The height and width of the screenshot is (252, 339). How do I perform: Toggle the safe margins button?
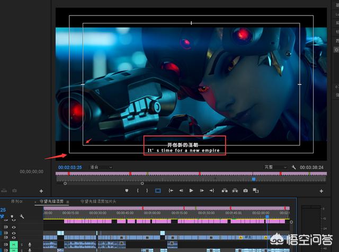pos(158,190)
